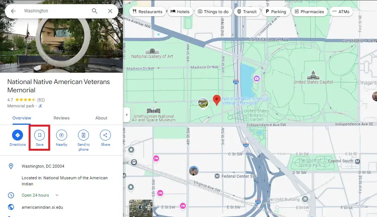Open the Reviews tab
This screenshot has width=377, height=217.
(x=61, y=118)
